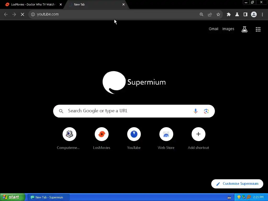Select New Tab - Supermium taskbar button
The image size is (268, 201).
point(49,197)
